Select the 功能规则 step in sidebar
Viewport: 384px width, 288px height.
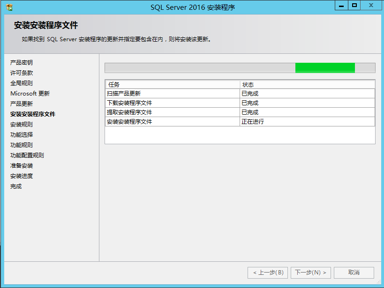(21, 145)
